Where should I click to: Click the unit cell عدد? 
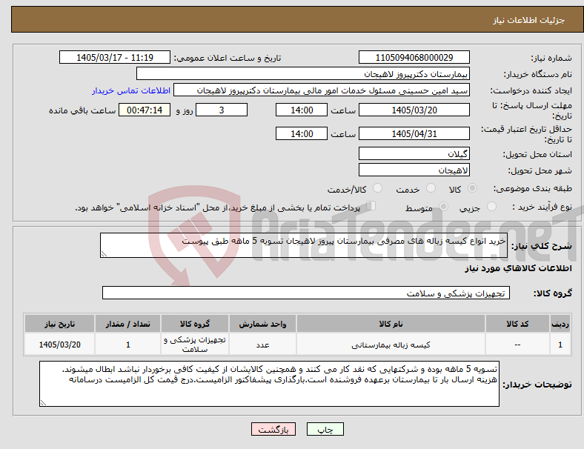pyautogui.click(x=262, y=345)
